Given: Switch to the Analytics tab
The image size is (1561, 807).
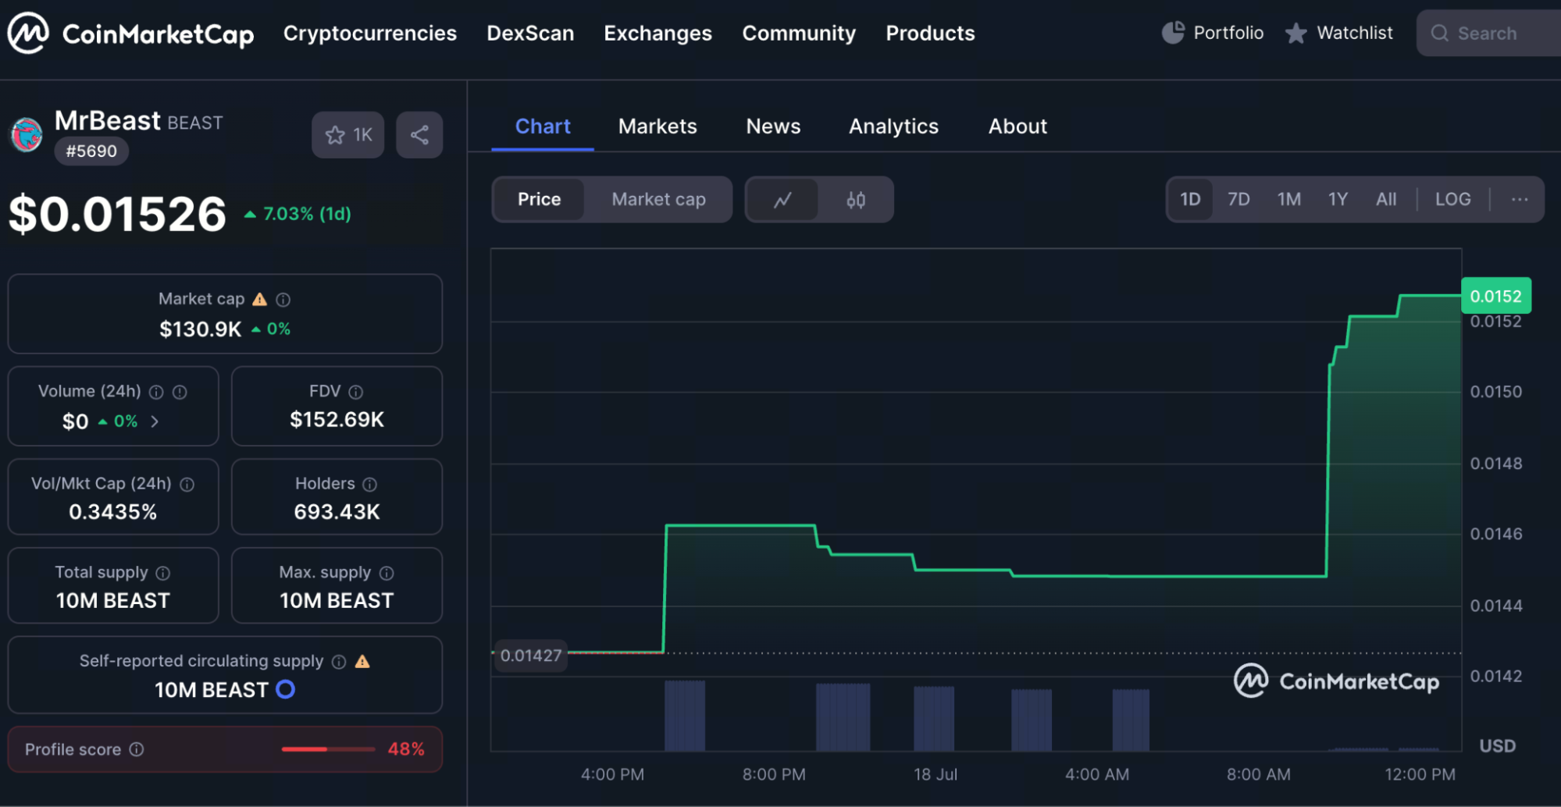Looking at the screenshot, I should (x=893, y=126).
